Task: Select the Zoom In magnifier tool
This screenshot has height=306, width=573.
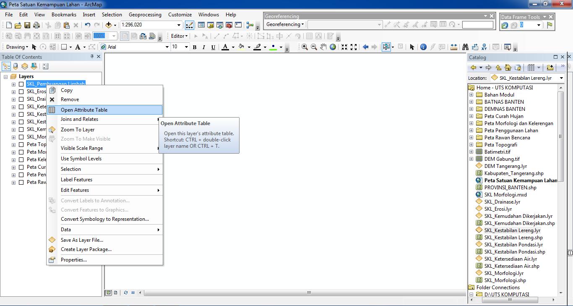Action: 305,47
